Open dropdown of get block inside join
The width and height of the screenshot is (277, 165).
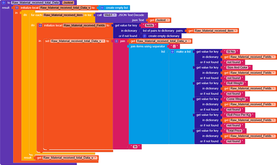point(189,41)
